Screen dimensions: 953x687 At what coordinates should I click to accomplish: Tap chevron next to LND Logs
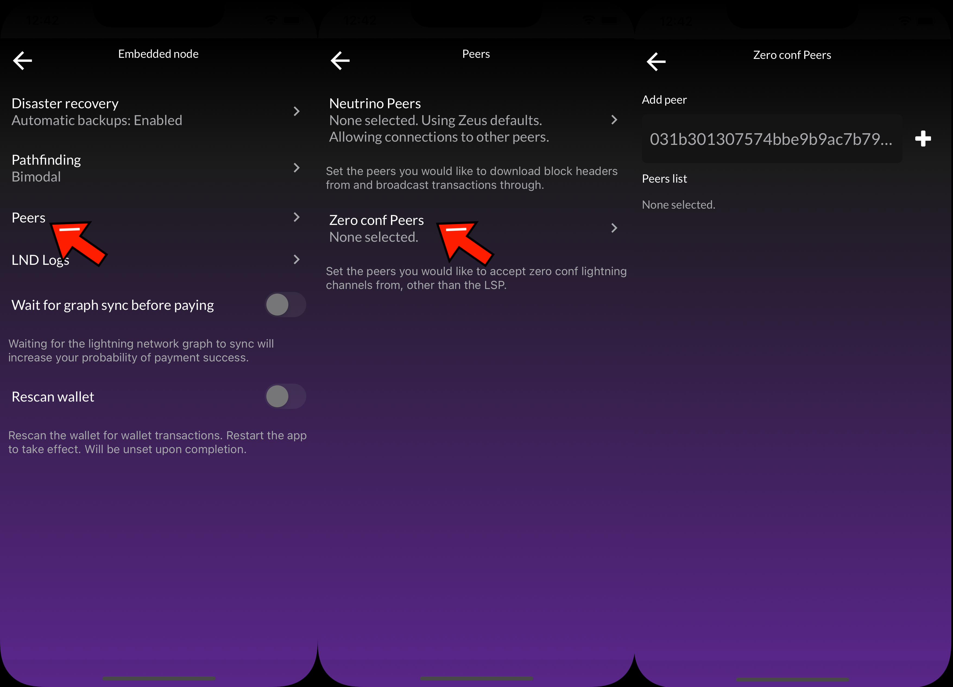(x=296, y=259)
